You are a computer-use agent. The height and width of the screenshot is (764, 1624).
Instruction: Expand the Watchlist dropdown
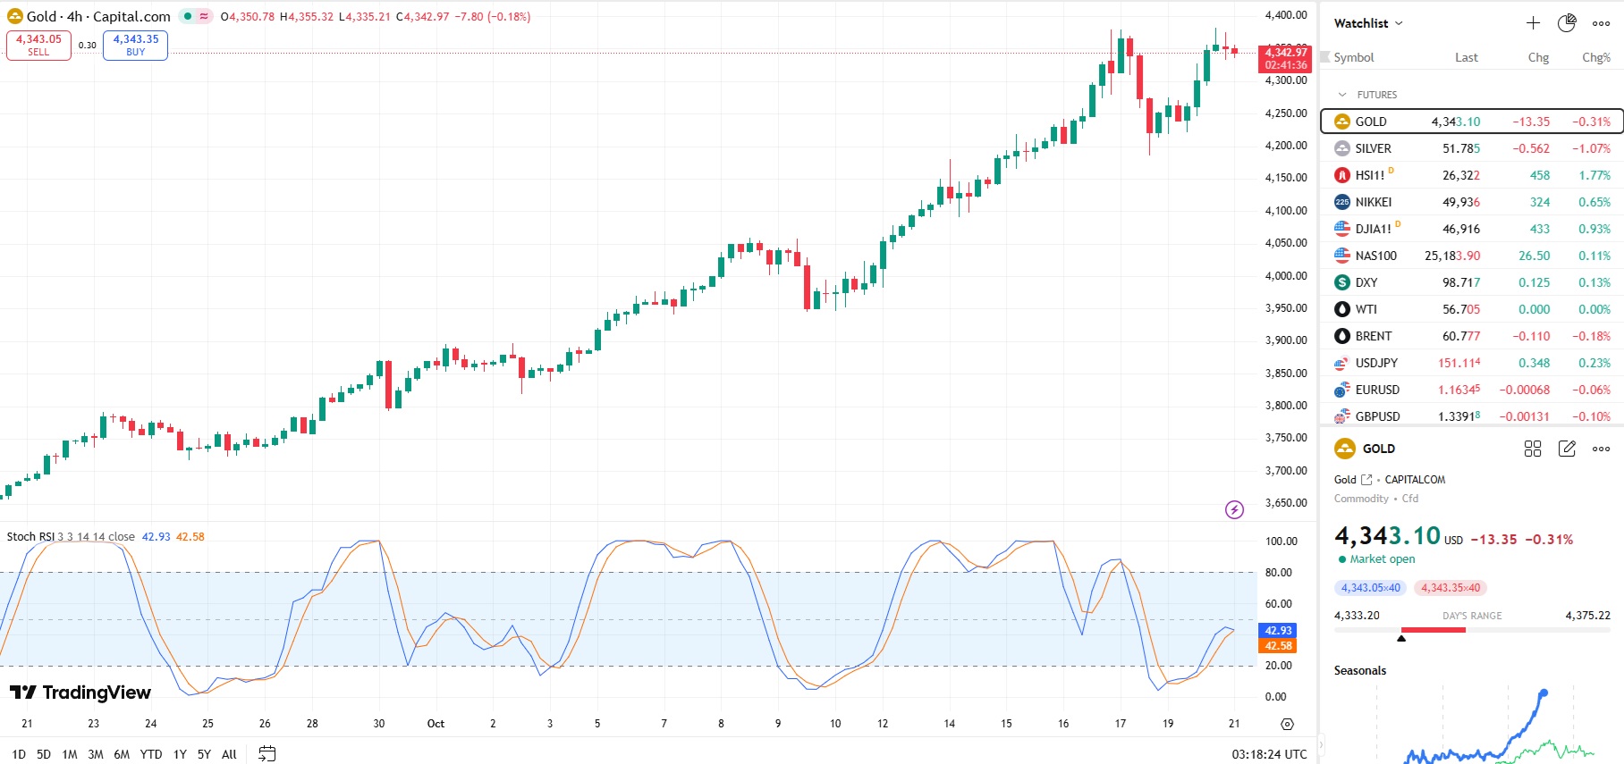coord(1368,23)
